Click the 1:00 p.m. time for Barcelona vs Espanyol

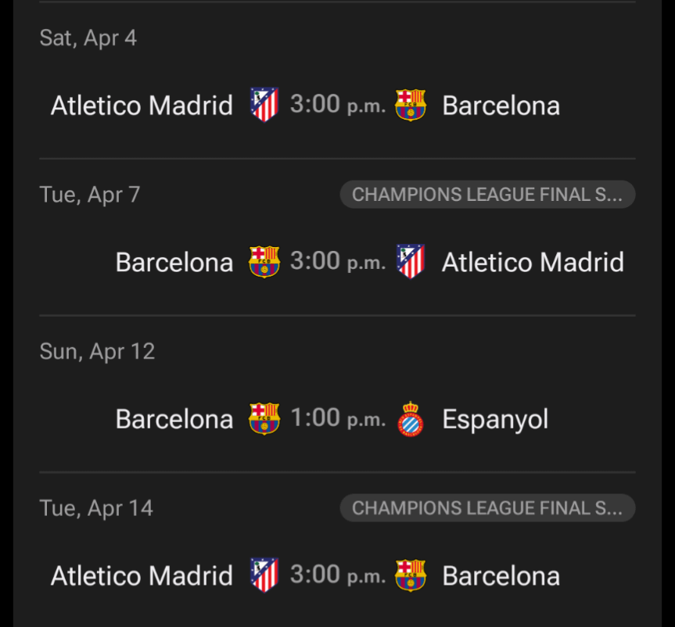(x=338, y=417)
